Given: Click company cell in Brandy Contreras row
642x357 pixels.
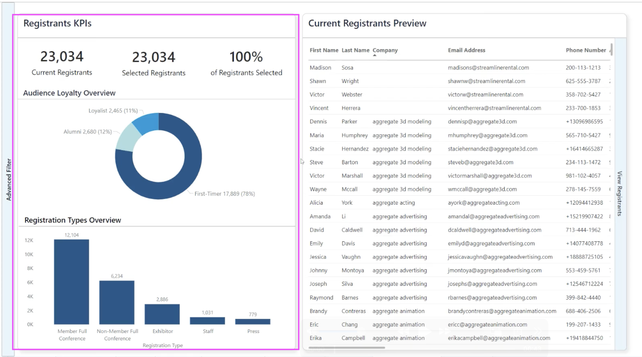Looking at the screenshot, I should pos(398,311).
